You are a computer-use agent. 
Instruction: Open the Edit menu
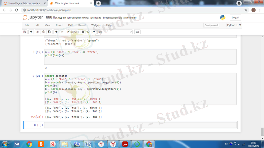click(x=37, y=25)
